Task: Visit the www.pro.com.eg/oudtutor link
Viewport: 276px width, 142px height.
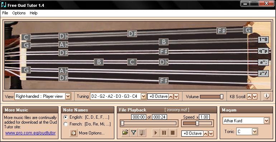Action: coord(30,133)
